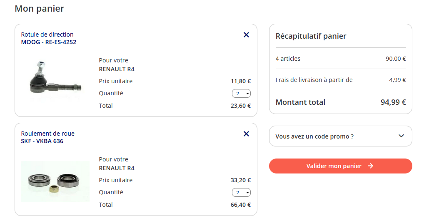Click the arrow icon in Valider button
Screen dimensions: 429x223
371,166
